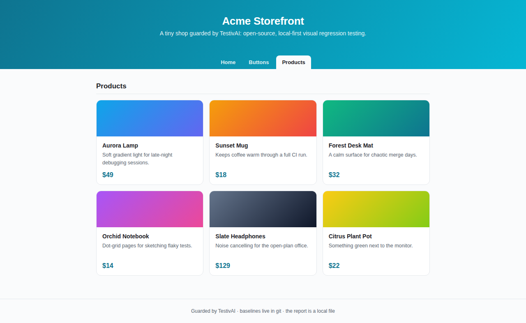Click the 'Noise cancelling' description

coord(262,246)
